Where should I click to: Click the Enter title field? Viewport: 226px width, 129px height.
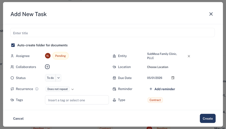tap(112, 33)
